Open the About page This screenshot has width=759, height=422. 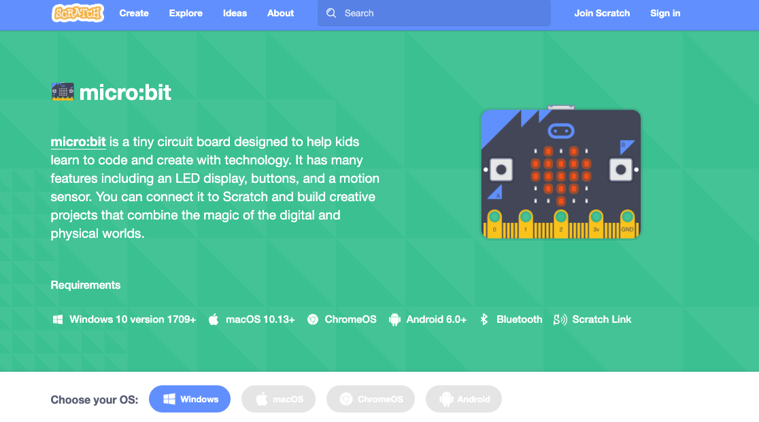click(x=280, y=14)
